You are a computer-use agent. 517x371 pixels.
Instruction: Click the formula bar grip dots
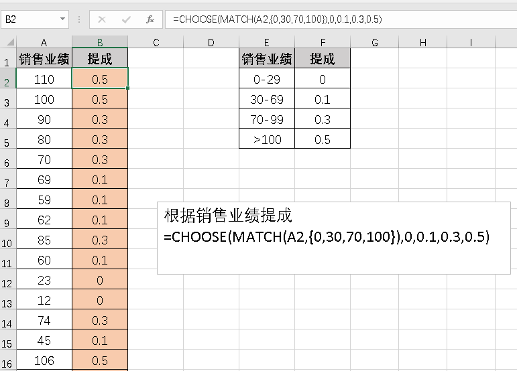(x=79, y=19)
